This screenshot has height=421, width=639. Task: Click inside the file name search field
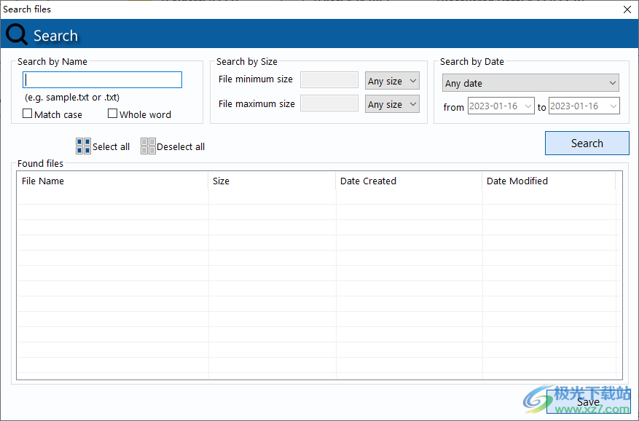102,79
